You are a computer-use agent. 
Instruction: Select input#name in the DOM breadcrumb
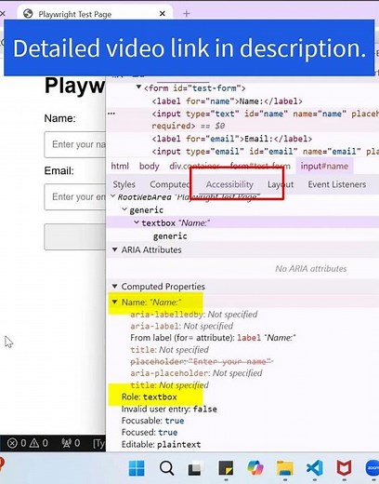(324, 166)
